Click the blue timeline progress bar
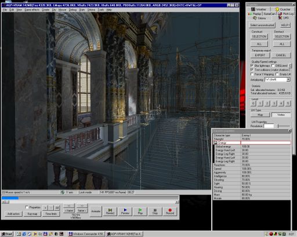The height and width of the screenshot is (237, 297). click(x=10, y=198)
